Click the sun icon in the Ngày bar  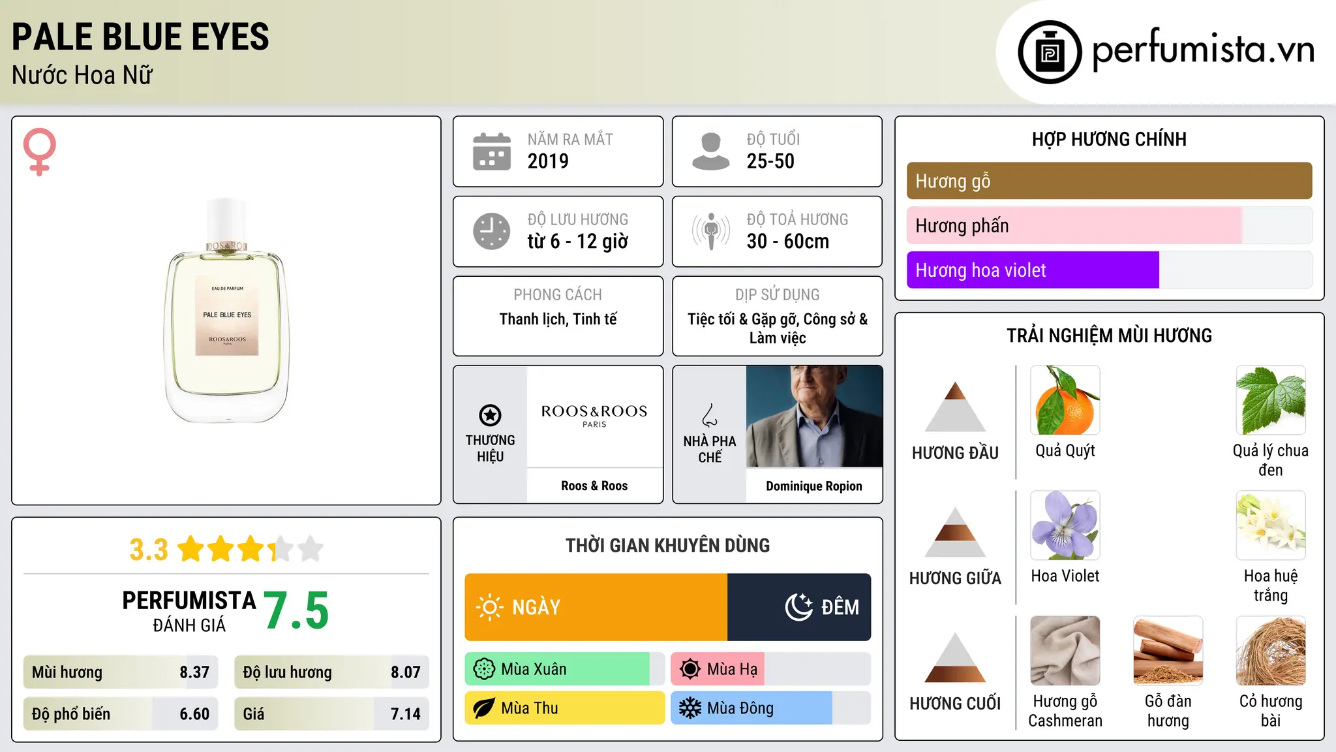[x=489, y=607]
